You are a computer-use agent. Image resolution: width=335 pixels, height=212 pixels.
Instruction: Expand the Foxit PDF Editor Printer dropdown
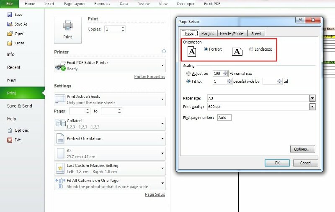[162, 66]
